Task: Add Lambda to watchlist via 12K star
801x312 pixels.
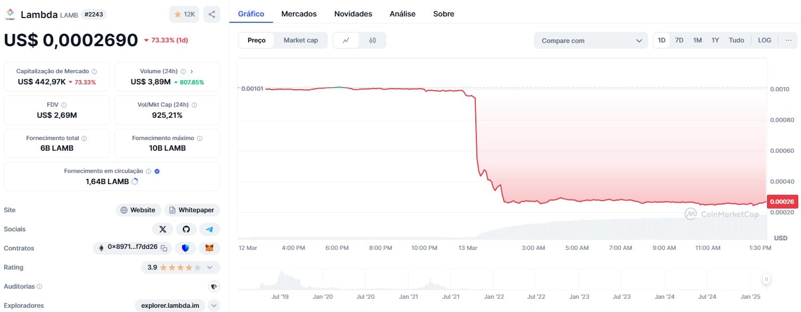Action: (184, 14)
